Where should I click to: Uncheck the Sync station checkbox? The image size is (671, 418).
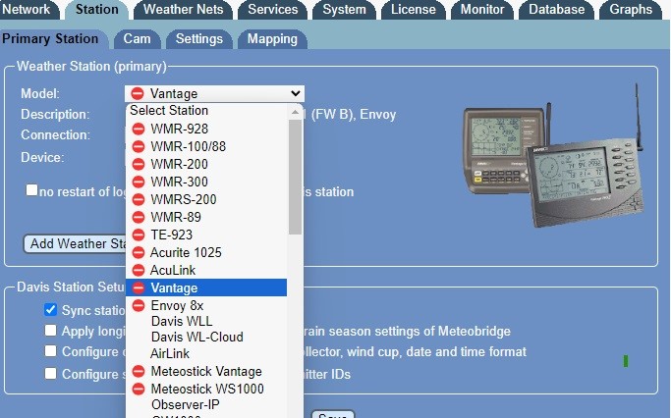point(50,309)
